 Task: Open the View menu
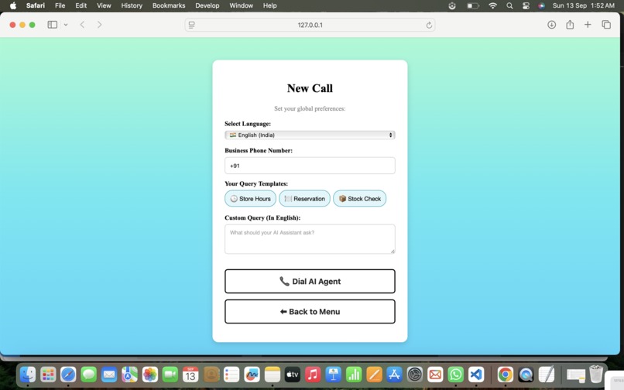point(104,5)
